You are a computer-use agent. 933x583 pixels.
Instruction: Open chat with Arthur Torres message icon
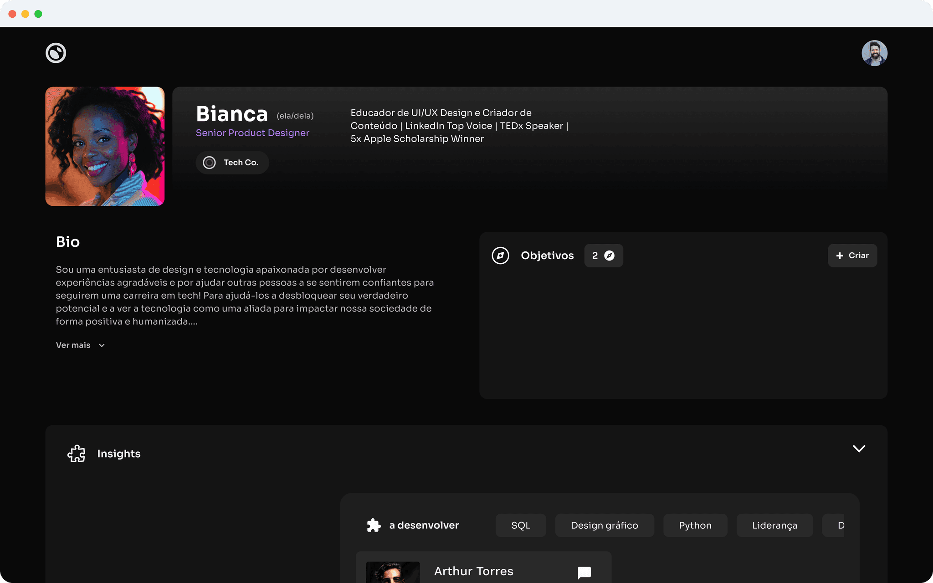(584, 572)
